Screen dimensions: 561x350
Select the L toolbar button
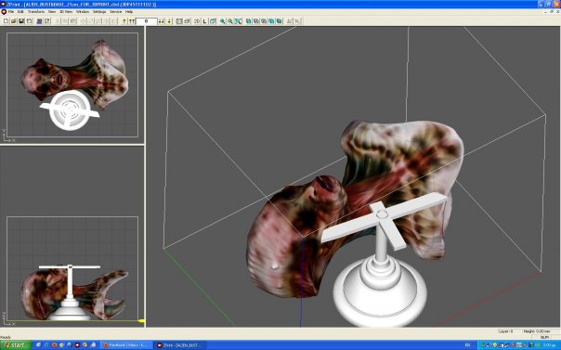pos(204,21)
